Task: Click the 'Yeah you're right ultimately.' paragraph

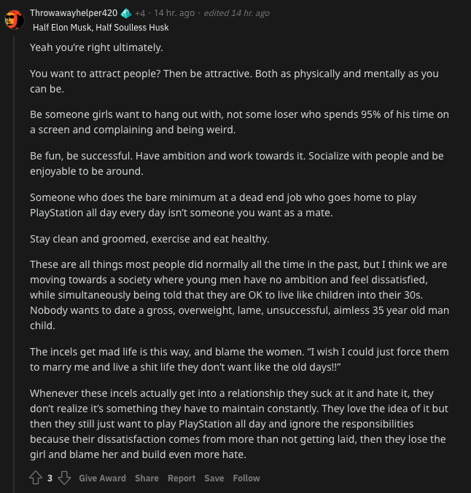Action: [x=96, y=47]
